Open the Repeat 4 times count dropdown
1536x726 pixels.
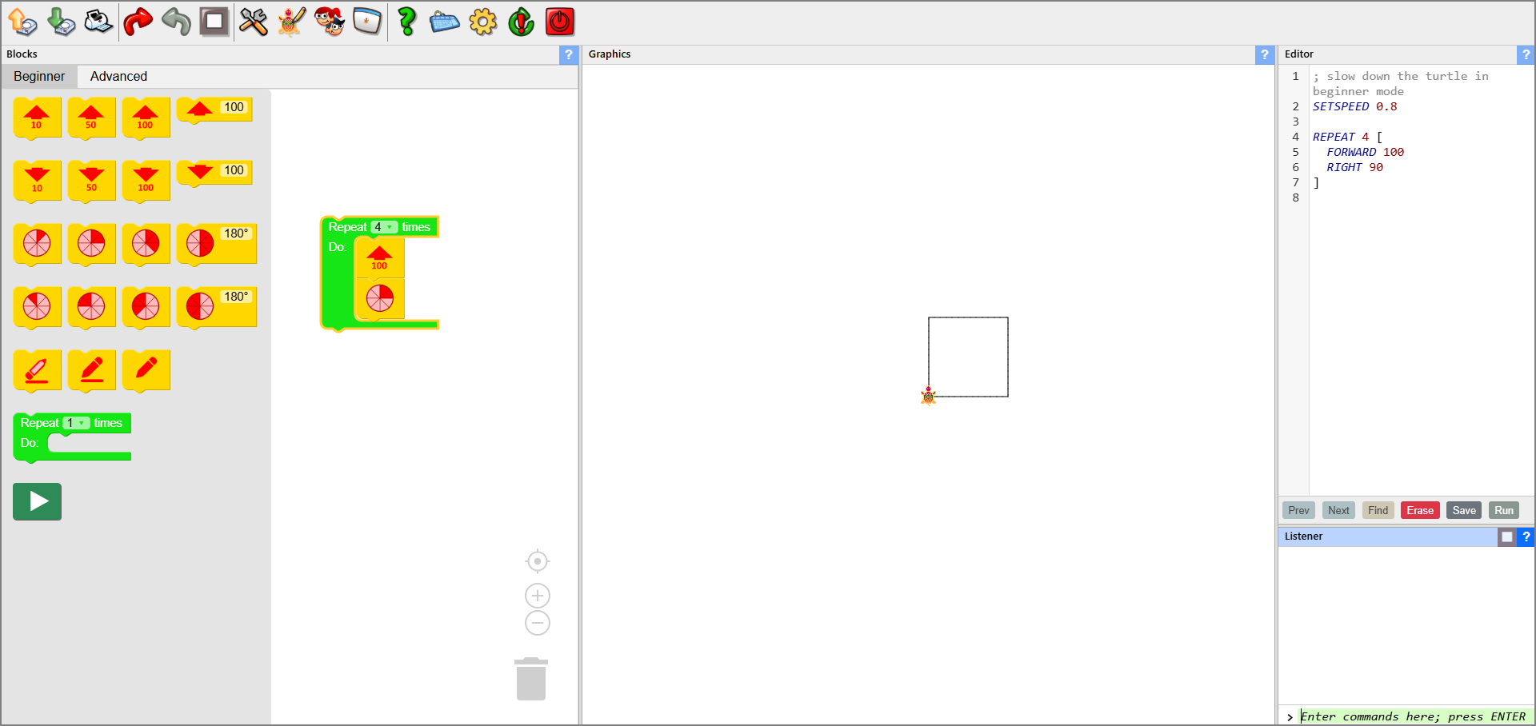pyautogui.click(x=384, y=227)
